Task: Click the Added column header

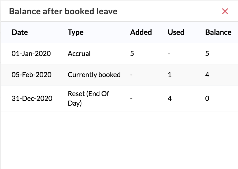Action: pos(141,32)
